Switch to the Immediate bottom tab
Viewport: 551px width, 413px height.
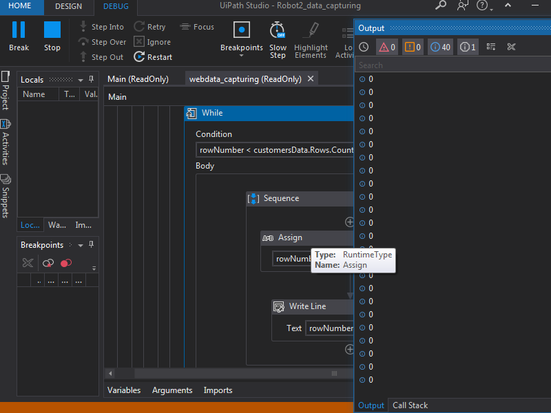click(83, 225)
